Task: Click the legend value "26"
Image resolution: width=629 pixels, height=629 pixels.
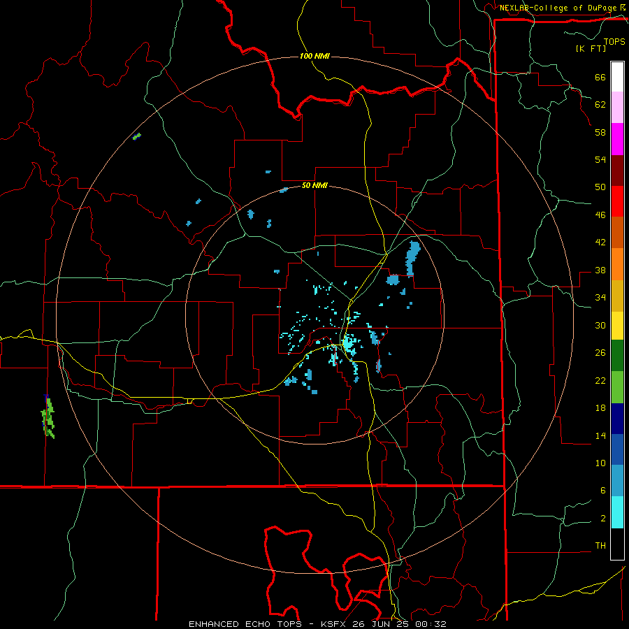Action: pos(600,353)
